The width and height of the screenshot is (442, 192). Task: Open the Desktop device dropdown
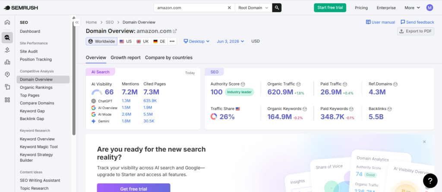click(x=196, y=41)
